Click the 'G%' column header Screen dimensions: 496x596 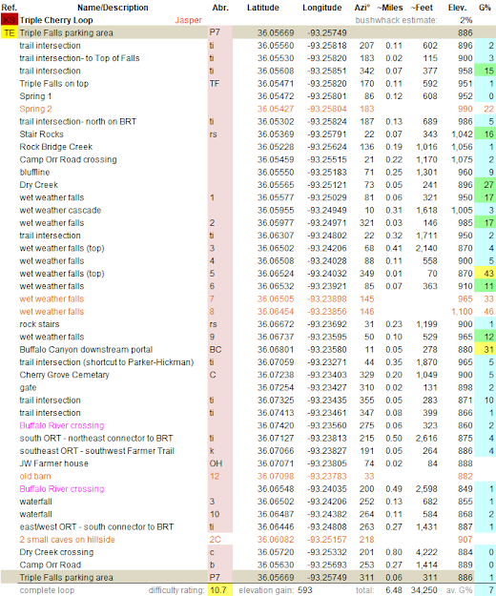click(485, 8)
